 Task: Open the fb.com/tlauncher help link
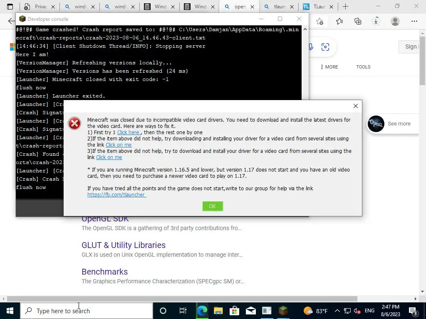116,194
